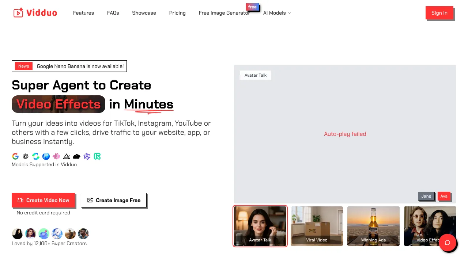The height and width of the screenshot is (263, 468).
Task: Open the Pricing menu item
Action: (x=177, y=13)
